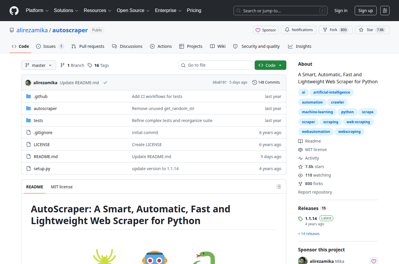Open the 148 Commits history link
This screenshot has width=399, height=264.
[x=266, y=82]
